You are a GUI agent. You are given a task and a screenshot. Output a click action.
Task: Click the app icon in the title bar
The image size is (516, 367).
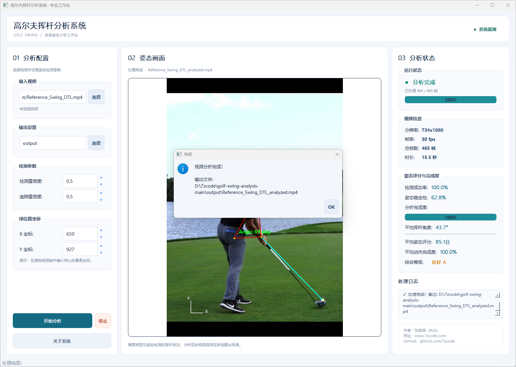(x=5, y=5)
